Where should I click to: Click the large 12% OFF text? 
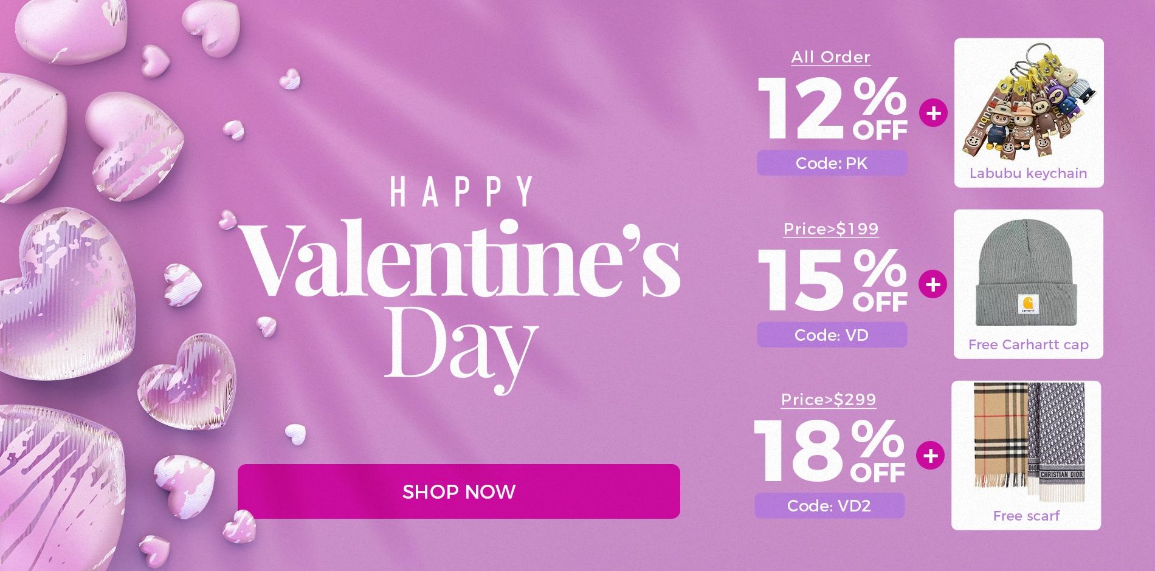pyautogui.click(x=832, y=109)
